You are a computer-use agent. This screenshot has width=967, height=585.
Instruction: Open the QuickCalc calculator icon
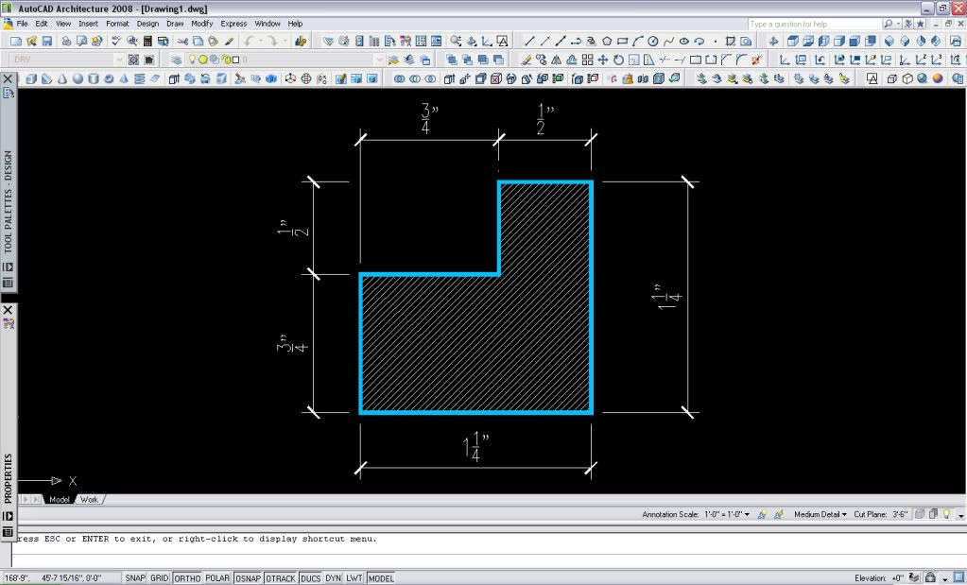(148, 42)
